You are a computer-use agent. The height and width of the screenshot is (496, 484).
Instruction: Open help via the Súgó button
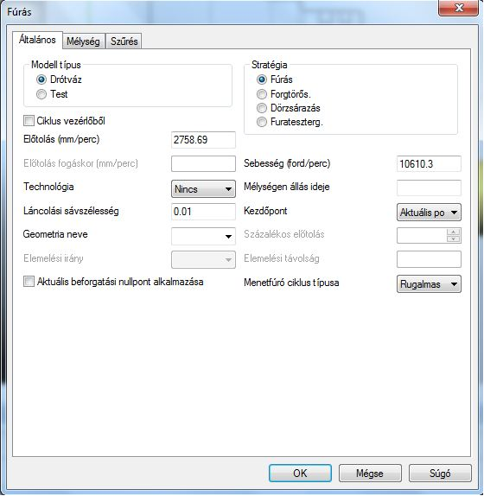click(440, 474)
